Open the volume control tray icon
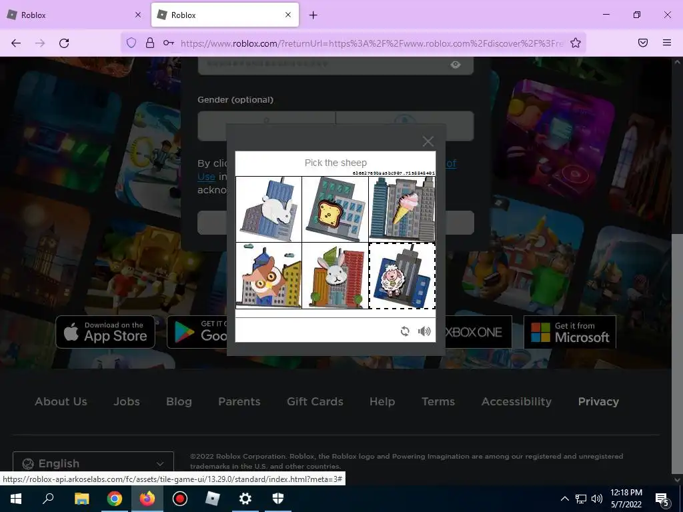 tap(597, 499)
